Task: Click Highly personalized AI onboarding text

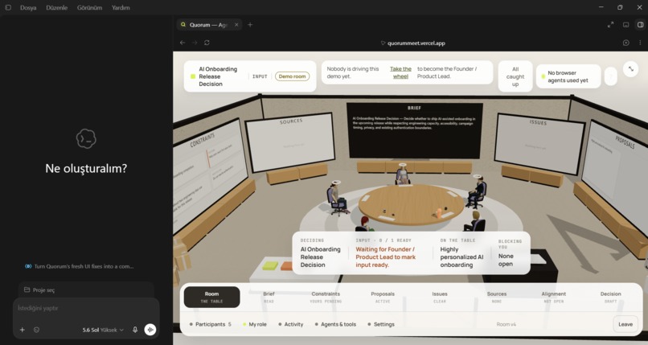Action: coord(461,257)
